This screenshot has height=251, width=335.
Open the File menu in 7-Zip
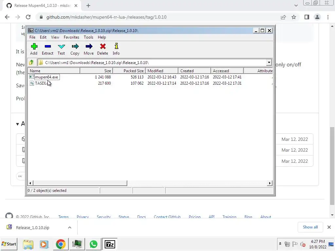(32, 37)
